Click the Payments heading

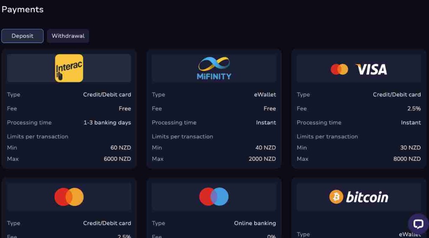pyautogui.click(x=23, y=10)
